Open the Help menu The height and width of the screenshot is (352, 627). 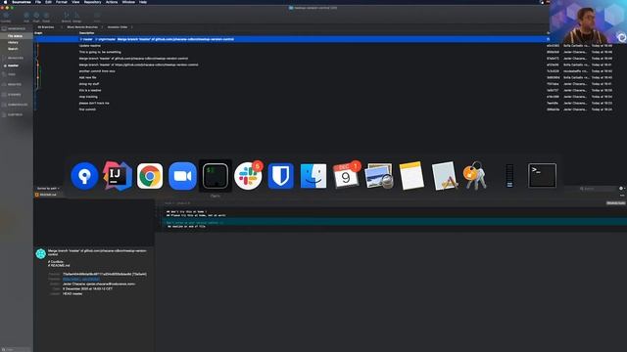tap(143, 2)
